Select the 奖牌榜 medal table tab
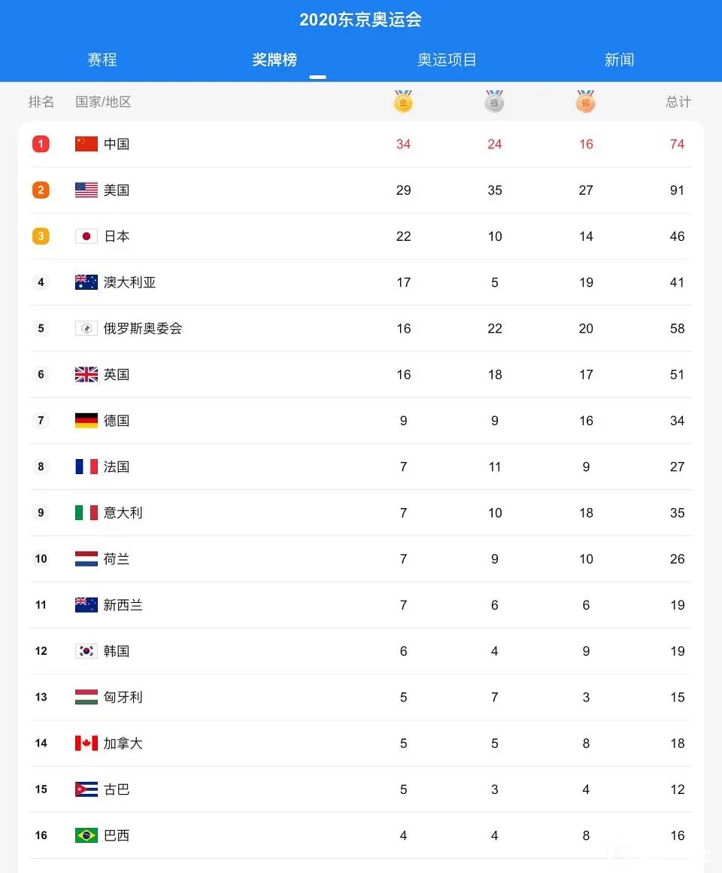Viewport: 722px width, 873px height. tap(275, 60)
